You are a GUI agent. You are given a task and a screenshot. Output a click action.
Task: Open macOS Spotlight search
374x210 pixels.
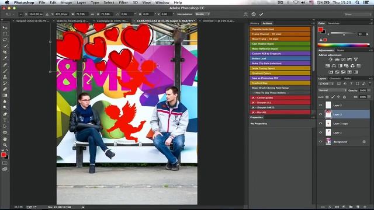[x=357, y=2]
